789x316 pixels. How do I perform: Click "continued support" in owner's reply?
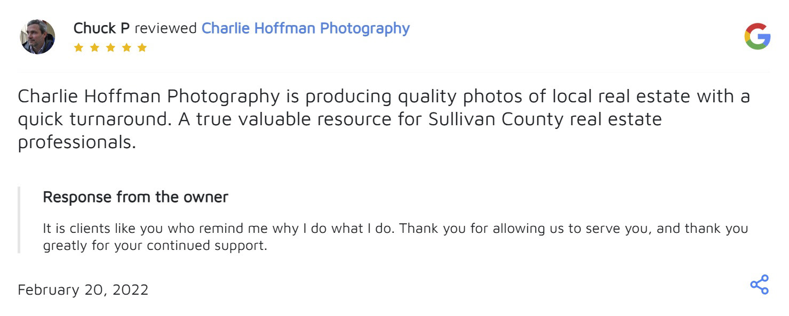point(206,246)
